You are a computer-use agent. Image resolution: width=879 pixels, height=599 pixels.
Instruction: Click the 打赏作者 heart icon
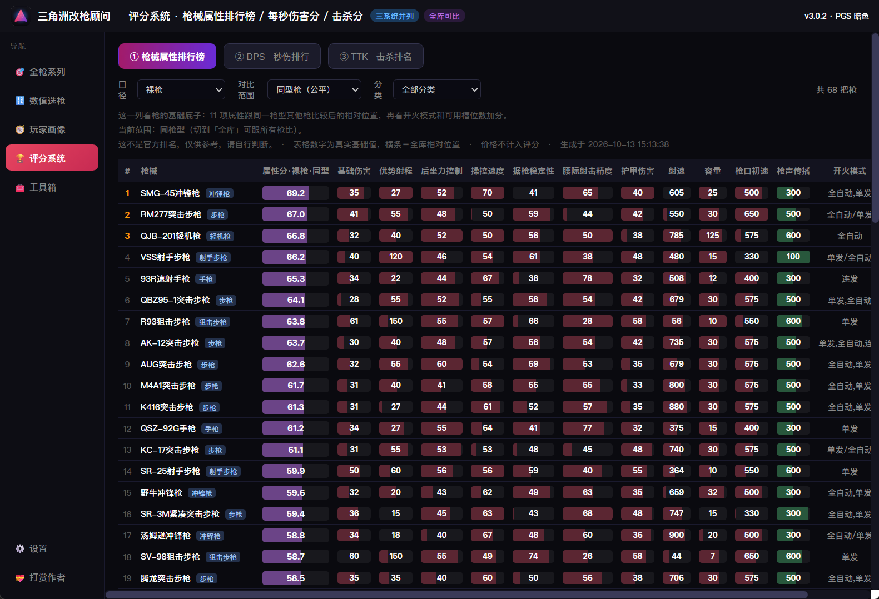click(20, 577)
